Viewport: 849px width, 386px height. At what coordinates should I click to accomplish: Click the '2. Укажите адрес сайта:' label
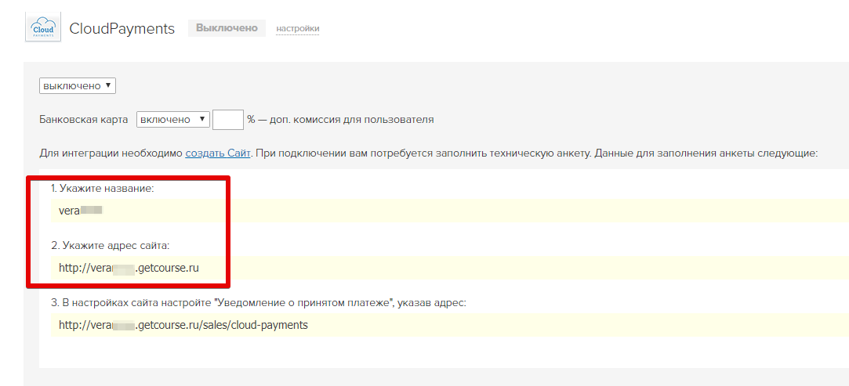tap(111, 246)
